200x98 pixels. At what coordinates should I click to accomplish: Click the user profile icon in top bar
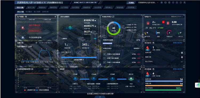click(x=185, y=3)
